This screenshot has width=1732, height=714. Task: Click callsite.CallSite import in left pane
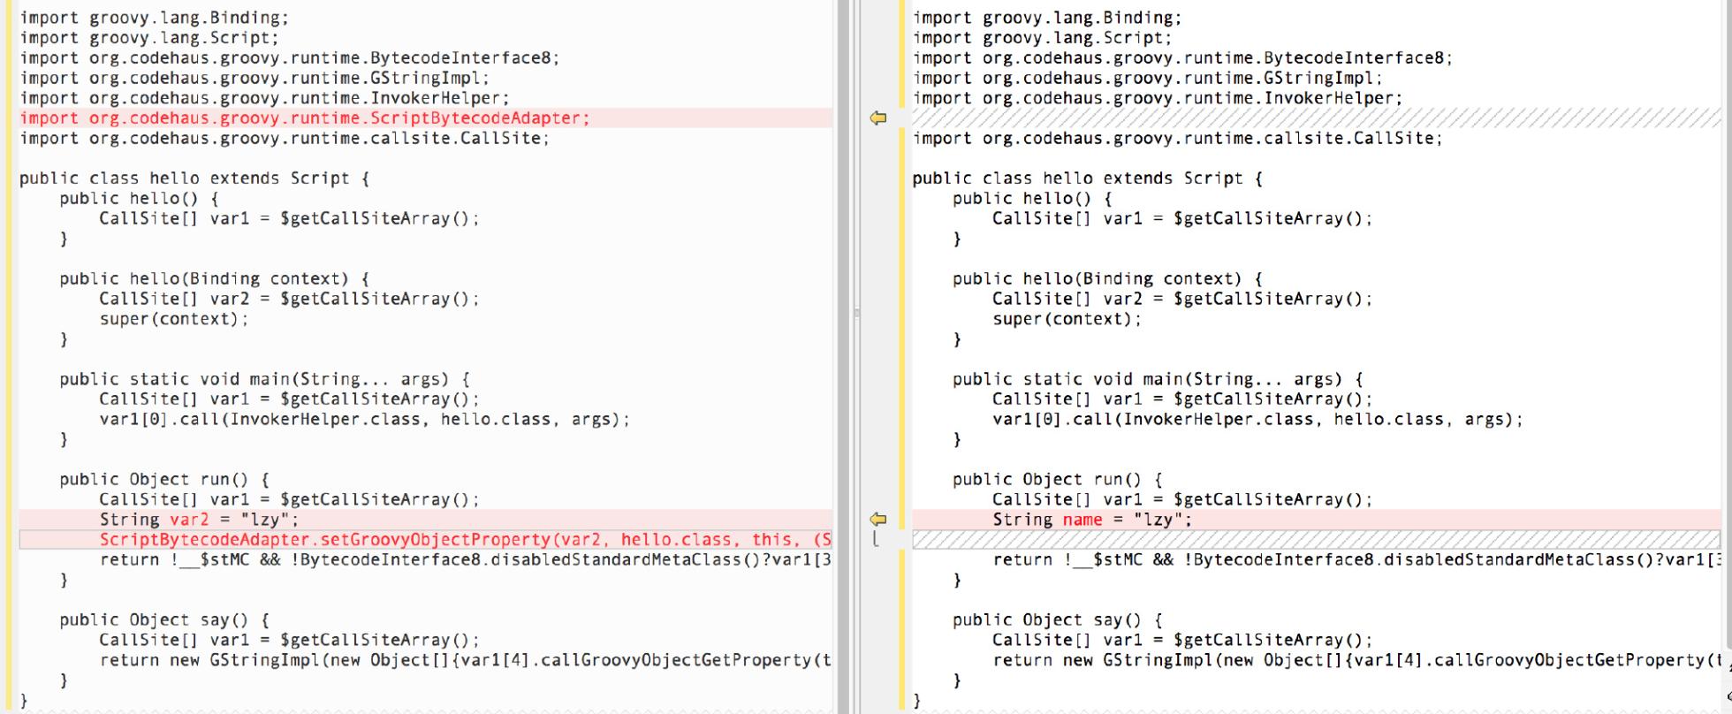point(285,139)
